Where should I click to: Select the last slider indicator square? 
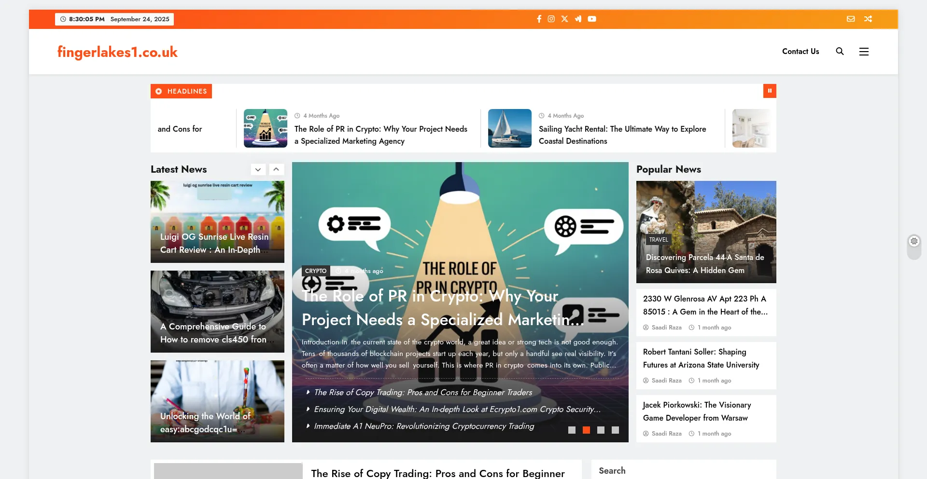tap(615, 430)
